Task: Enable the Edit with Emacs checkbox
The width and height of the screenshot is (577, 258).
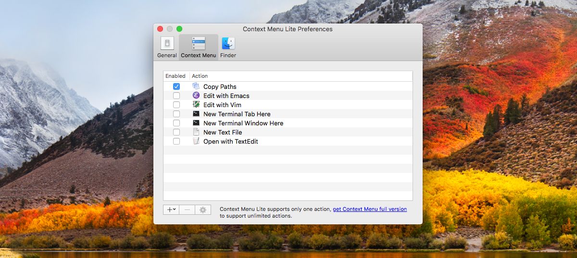Action: tap(176, 96)
